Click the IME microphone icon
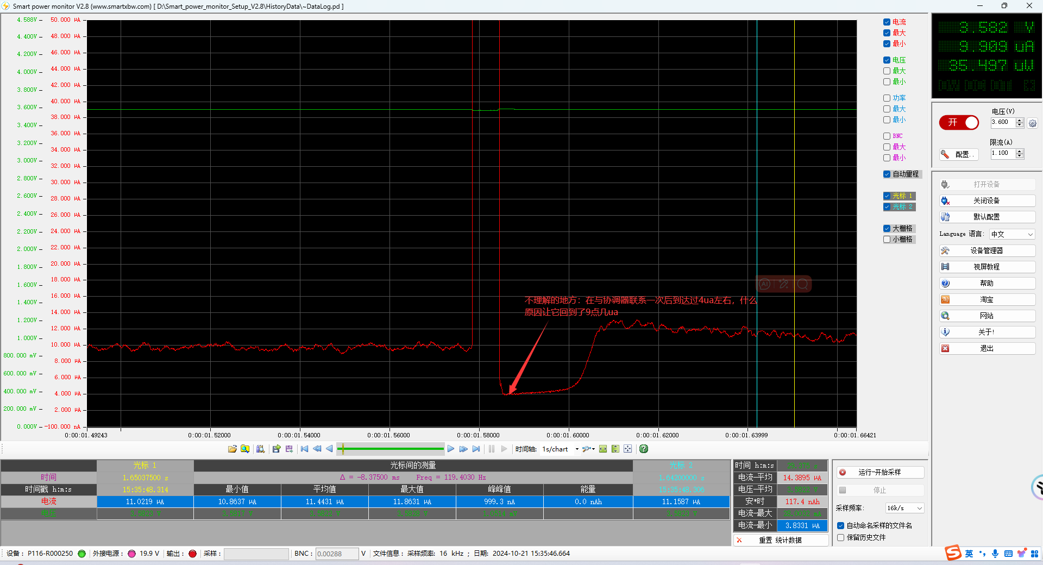 pos(995,554)
